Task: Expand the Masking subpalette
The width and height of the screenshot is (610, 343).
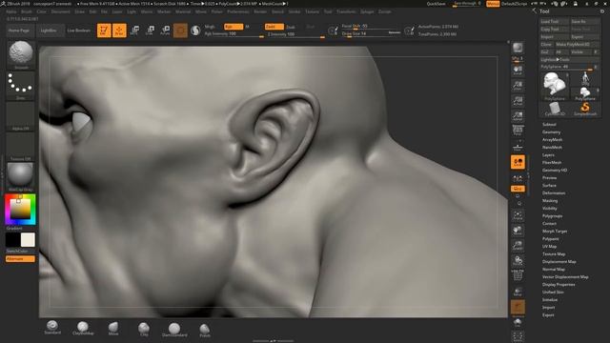Action: pos(550,201)
